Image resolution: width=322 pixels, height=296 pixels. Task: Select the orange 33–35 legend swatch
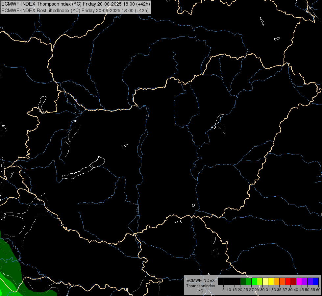click(277, 281)
